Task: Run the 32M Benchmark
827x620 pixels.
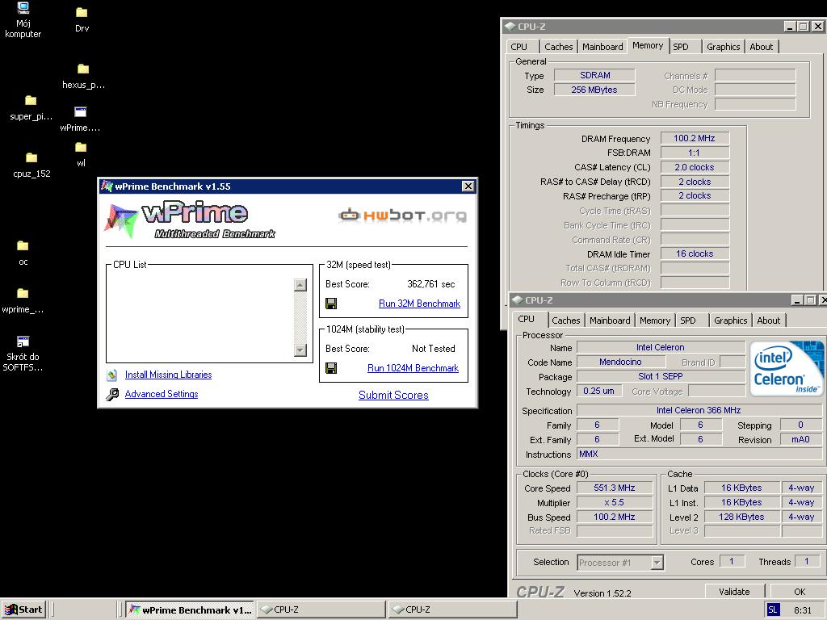Action: click(419, 304)
